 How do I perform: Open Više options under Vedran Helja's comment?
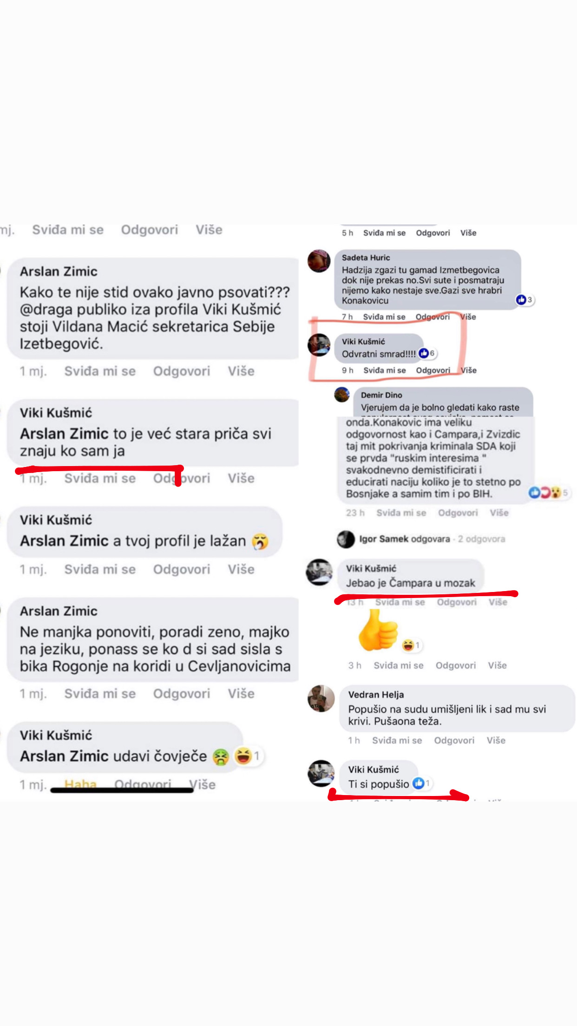coord(496,740)
